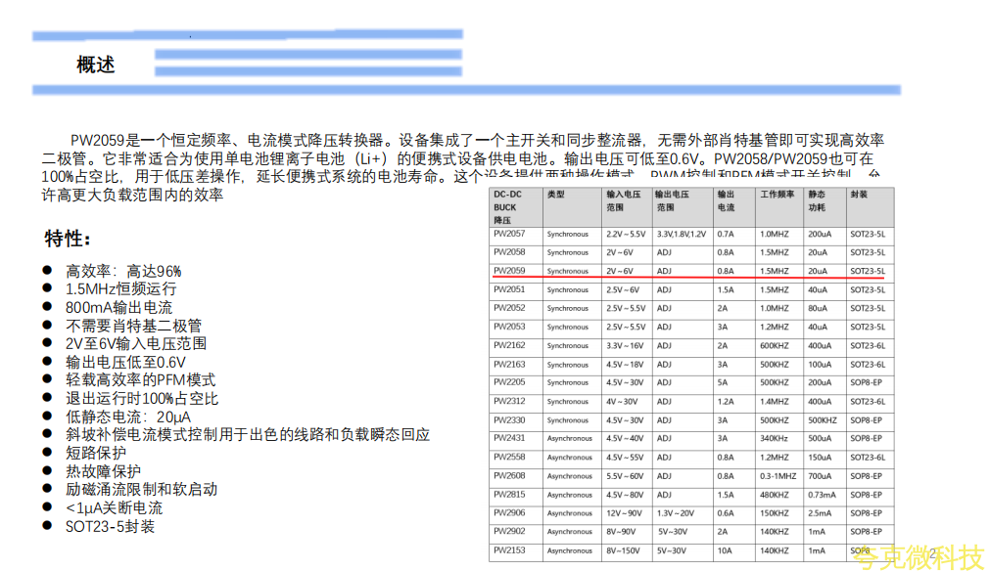Click the 特性 section heading
990x571 pixels.
(x=68, y=240)
